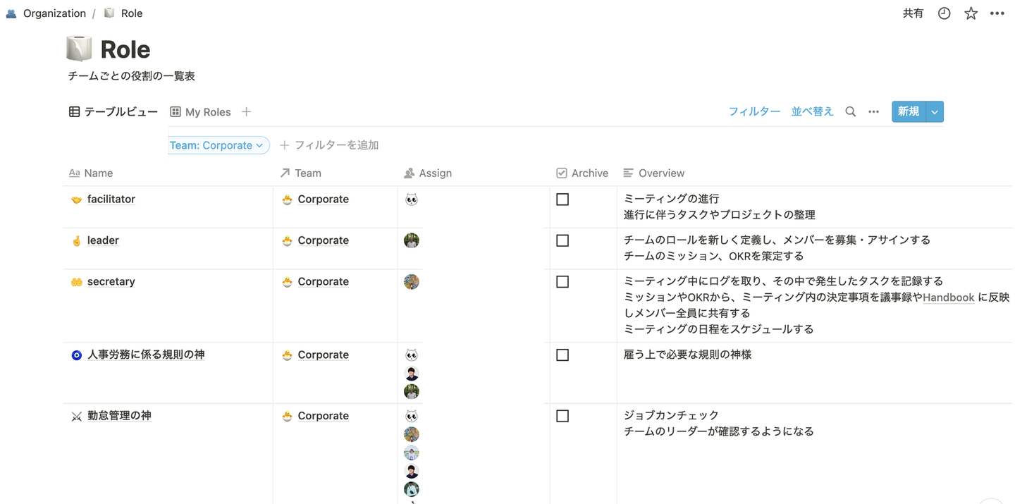Click the Role page roll icon
This screenshot has height=504, width=1015.
(x=79, y=49)
